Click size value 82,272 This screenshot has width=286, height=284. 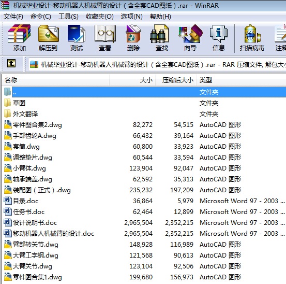tap(143, 124)
